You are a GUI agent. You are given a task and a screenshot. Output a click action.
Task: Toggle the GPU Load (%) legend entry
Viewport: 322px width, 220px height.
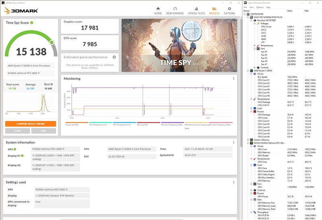coord(148,124)
